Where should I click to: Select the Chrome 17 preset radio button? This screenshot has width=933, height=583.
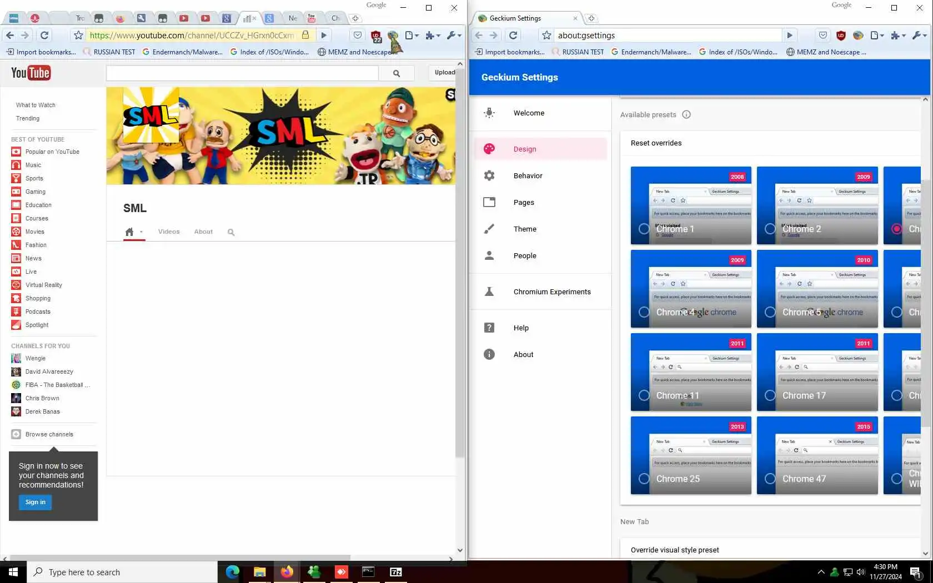click(770, 395)
